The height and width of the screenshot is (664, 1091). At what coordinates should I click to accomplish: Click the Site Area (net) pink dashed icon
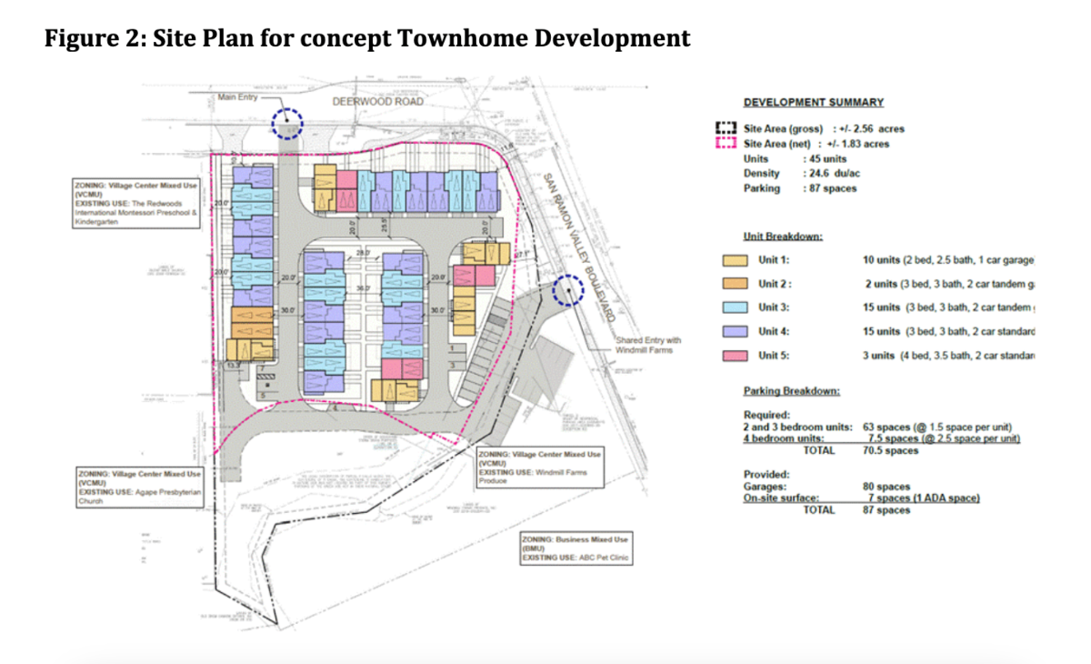pyautogui.click(x=725, y=144)
